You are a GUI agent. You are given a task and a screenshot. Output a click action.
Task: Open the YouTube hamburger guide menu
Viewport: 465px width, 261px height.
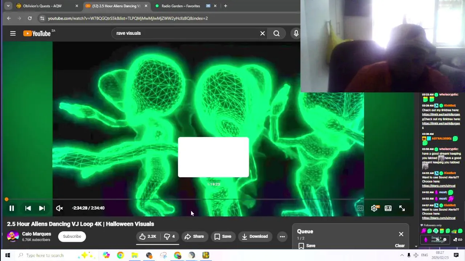point(13,33)
